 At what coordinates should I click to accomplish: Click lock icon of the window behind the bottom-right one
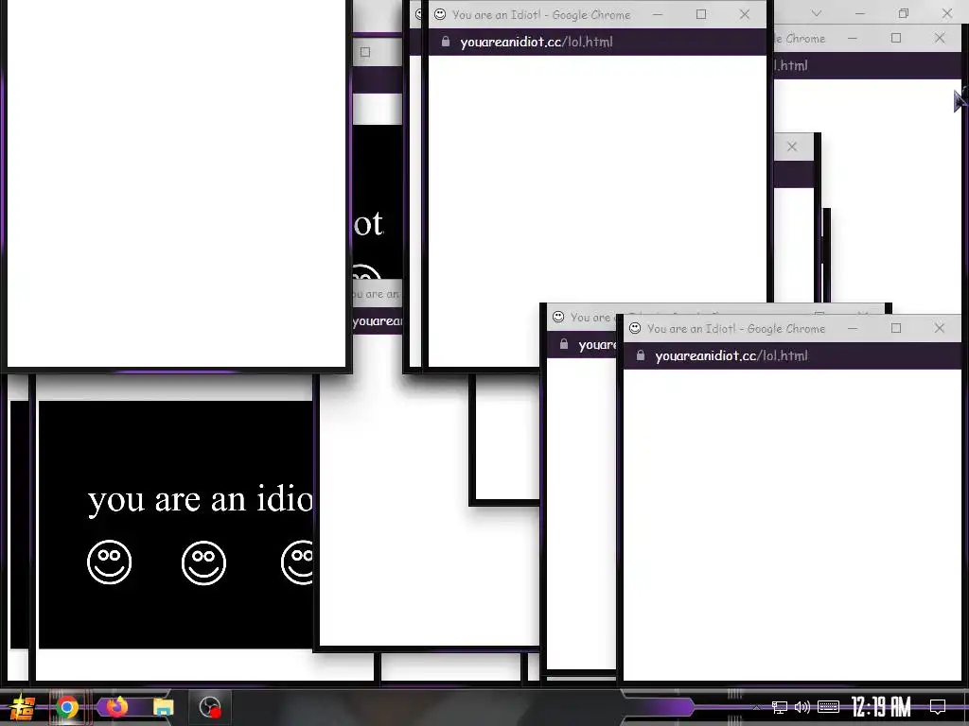tap(564, 344)
